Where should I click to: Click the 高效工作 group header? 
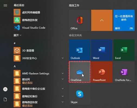click(x=74, y=5)
